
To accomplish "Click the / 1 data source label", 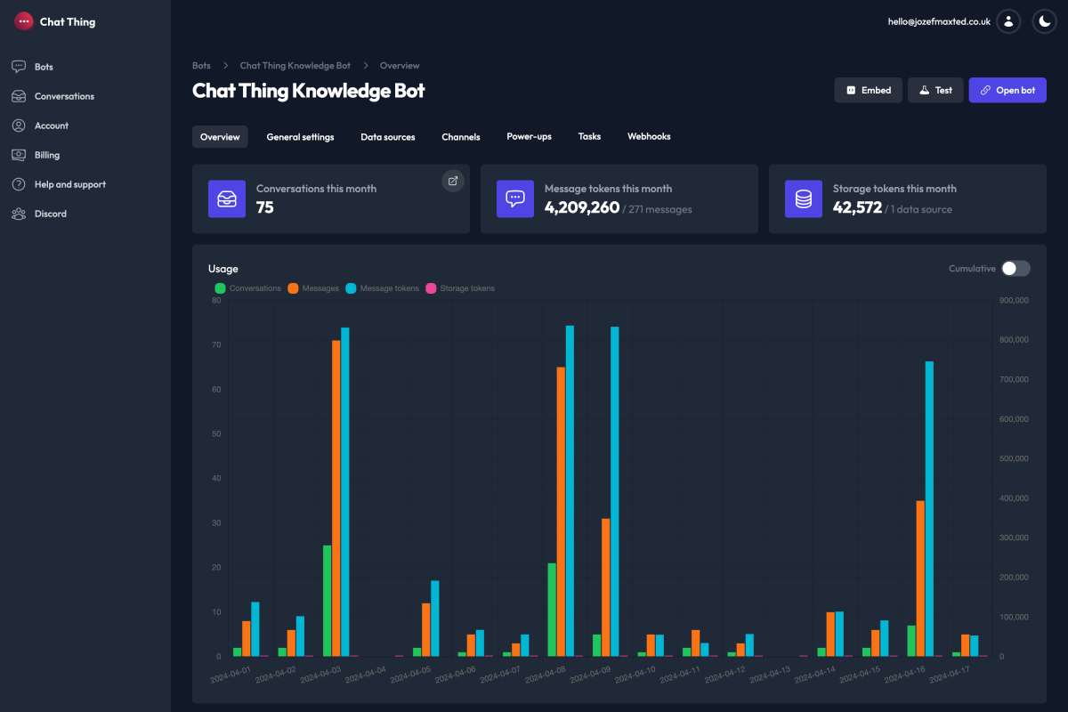I will click(x=918, y=209).
